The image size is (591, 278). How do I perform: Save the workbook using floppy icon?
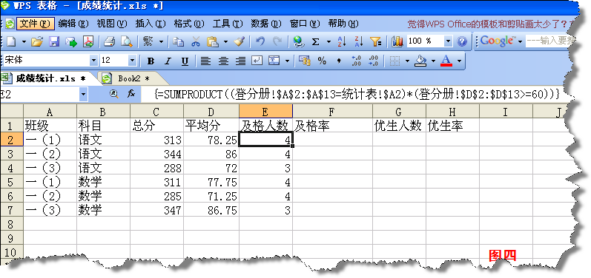click(55, 41)
